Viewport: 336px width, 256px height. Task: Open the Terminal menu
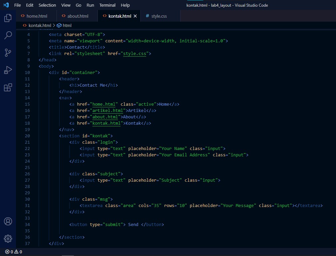click(107, 5)
